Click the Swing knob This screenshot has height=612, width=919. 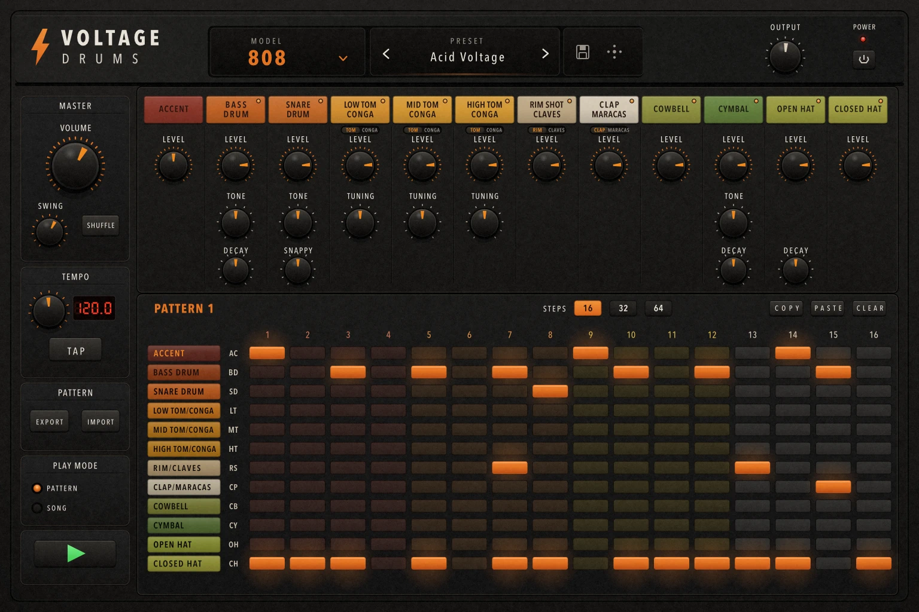pyautogui.click(x=50, y=232)
